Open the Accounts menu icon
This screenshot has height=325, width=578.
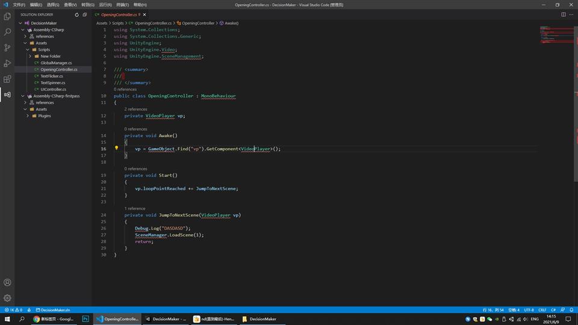pyautogui.click(x=7, y=283)
